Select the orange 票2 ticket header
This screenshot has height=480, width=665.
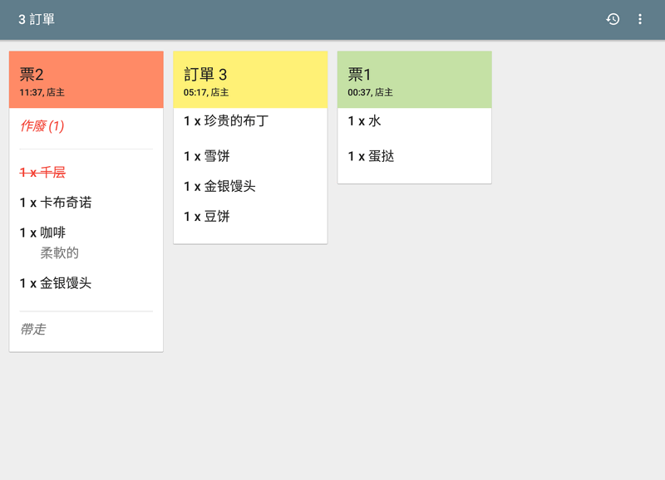coord(86,79)
